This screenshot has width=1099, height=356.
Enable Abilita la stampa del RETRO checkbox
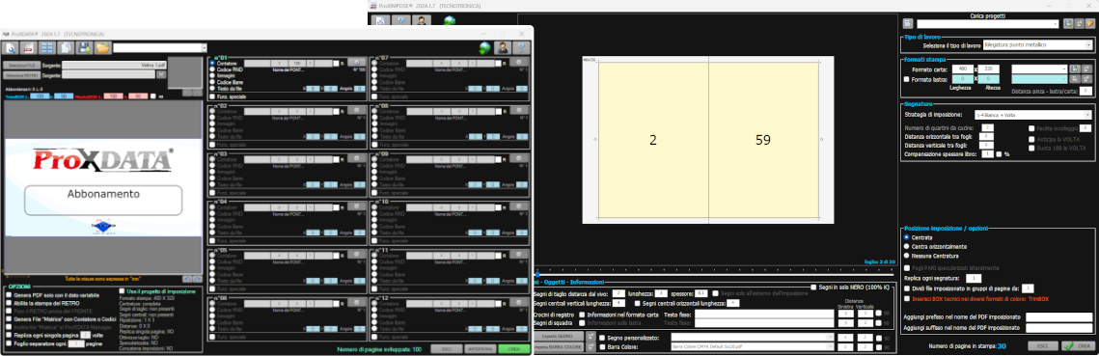[9, 303]
